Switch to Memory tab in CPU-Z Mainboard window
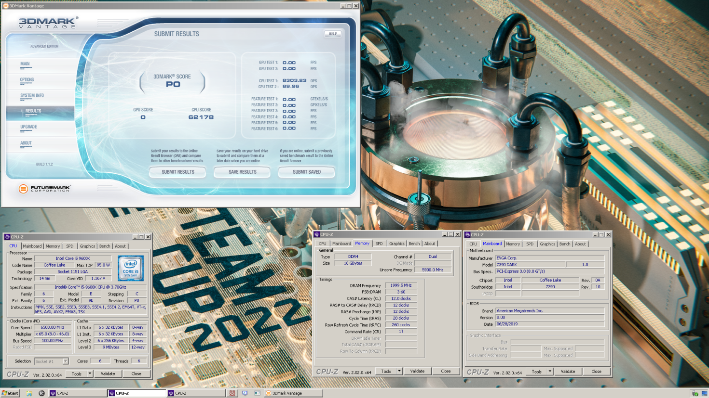Viewport: 709px width, 398px height. point(513,244)
